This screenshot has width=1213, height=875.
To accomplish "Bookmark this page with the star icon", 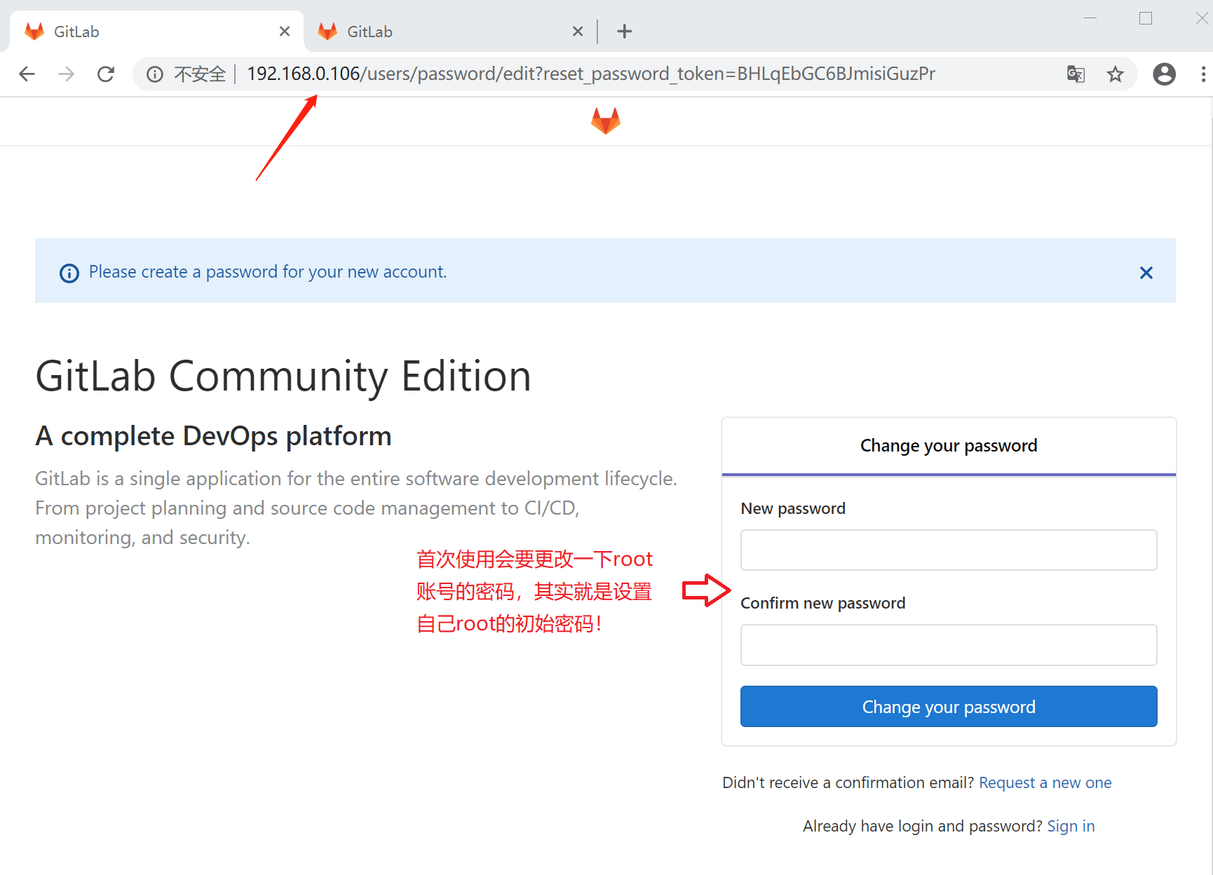I will pyautogui.click(x=1115, y=74).
